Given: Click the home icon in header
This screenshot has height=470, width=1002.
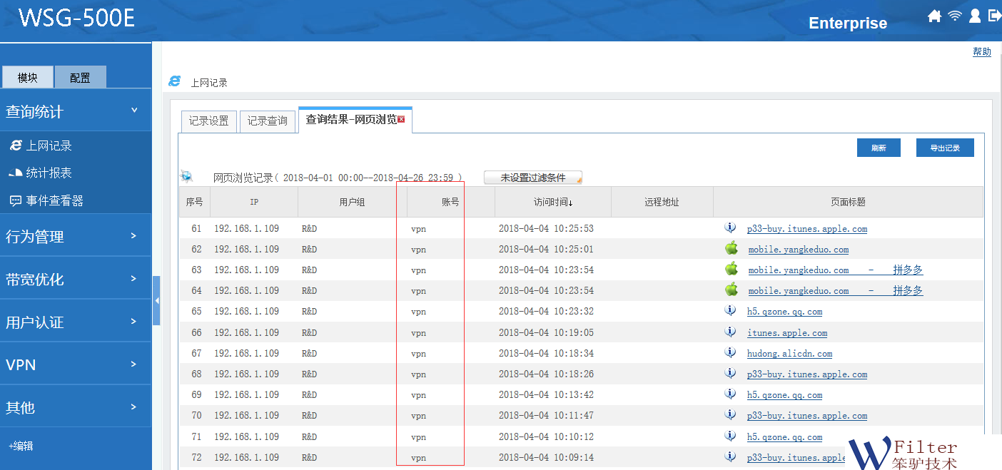Looking at the screenshot, I should click(x=934, y=16).
